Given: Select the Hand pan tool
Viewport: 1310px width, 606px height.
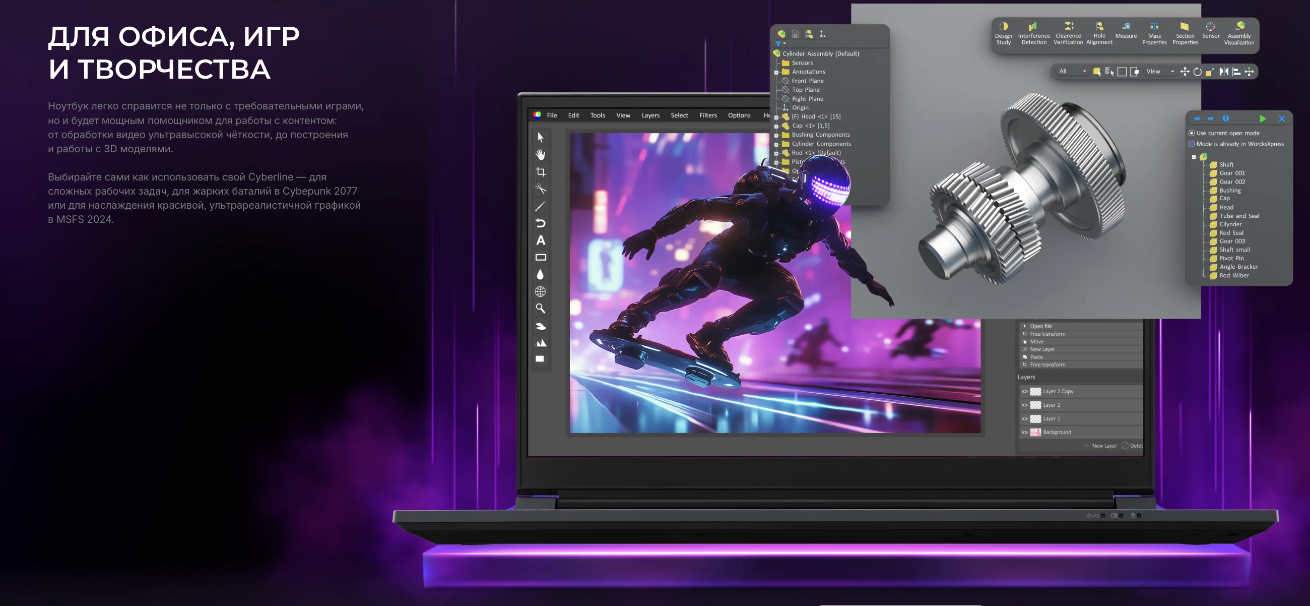Looking at the screenshot, I should pos(541,155).
